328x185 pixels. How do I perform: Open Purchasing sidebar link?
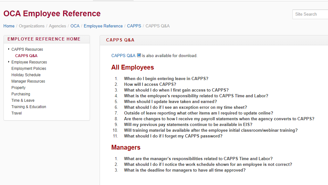click(21, 94)
